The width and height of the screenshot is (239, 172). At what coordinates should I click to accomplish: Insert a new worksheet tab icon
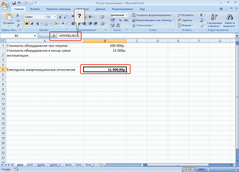(101, 165)
